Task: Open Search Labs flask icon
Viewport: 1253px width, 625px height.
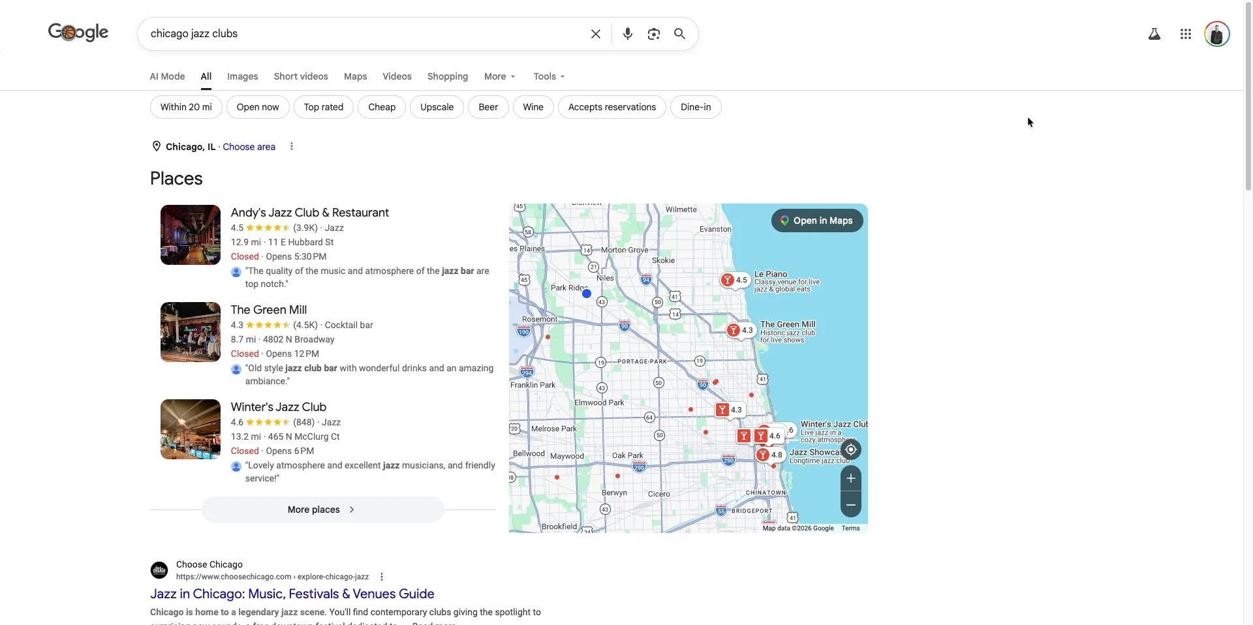Action: tap(1154, 34)
